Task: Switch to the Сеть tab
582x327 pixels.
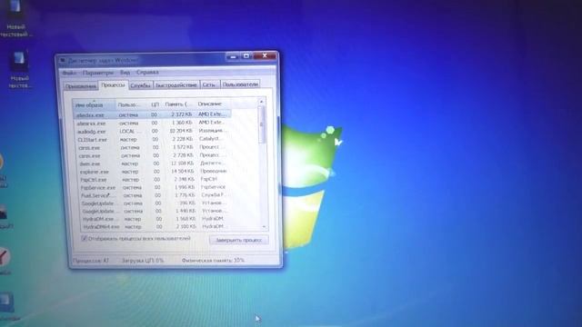Action: coord(209,84)
